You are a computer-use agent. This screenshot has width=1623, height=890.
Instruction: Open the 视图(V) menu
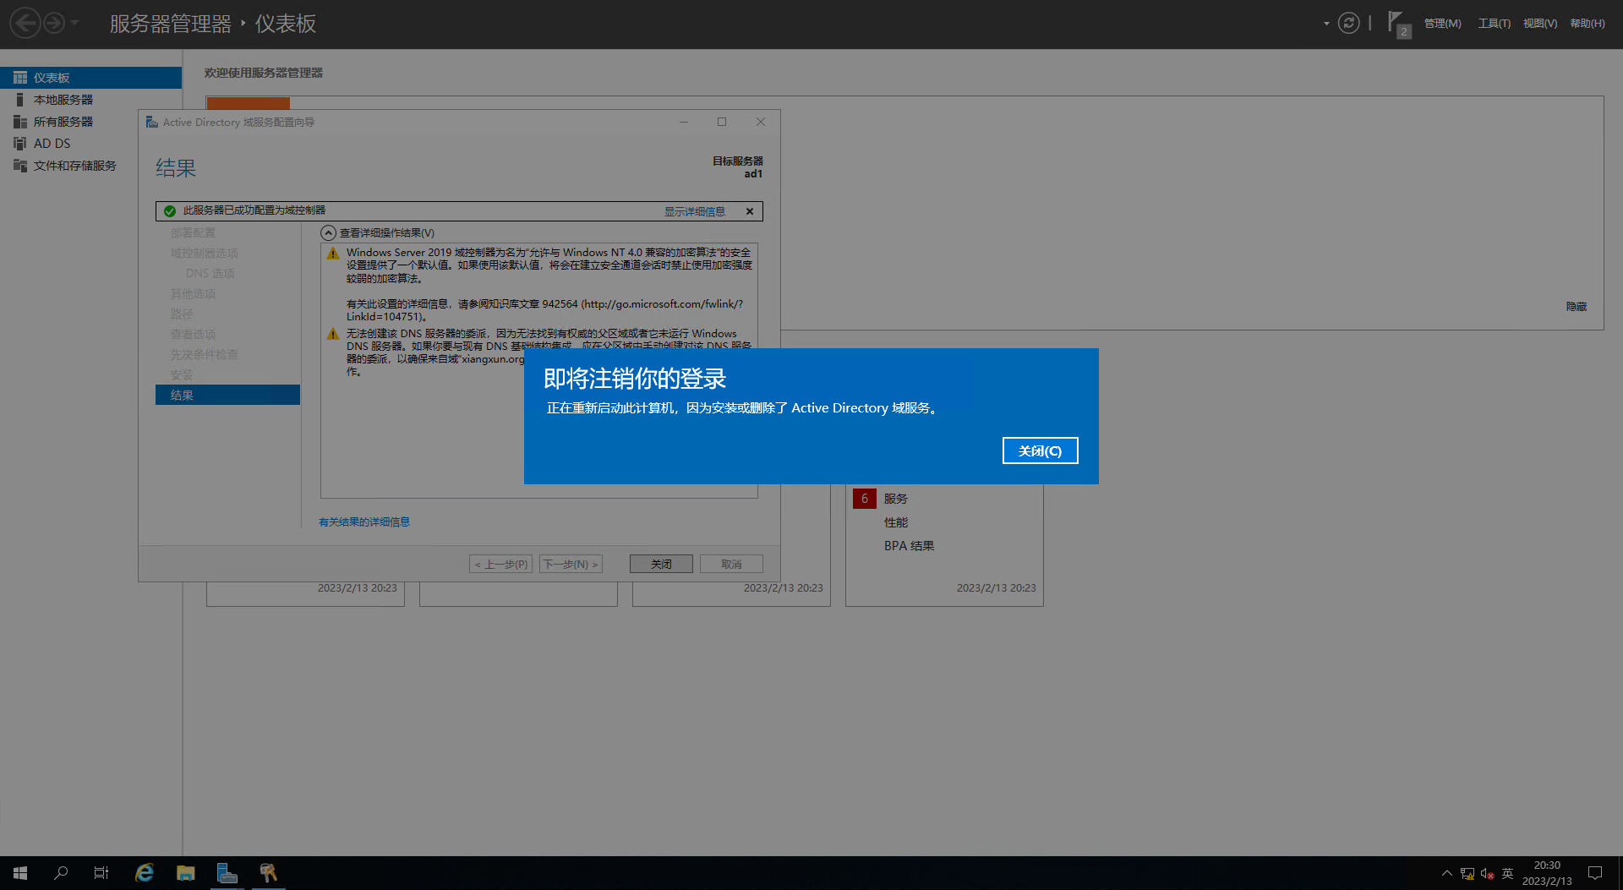point(1539,24)
